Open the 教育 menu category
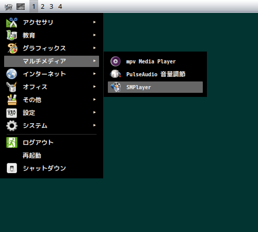This screenshot has height=232, width=258. [x=52, y=35]
